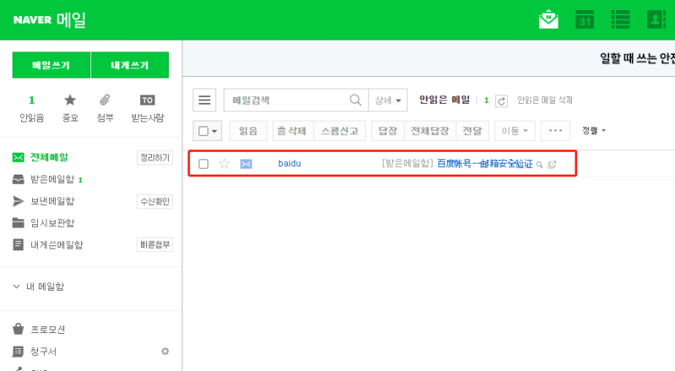Filter attachments with the 첨부 paperclip icon
Viewport: 675px width, 371px height.
pyautogui.click(x=105, y=109)
